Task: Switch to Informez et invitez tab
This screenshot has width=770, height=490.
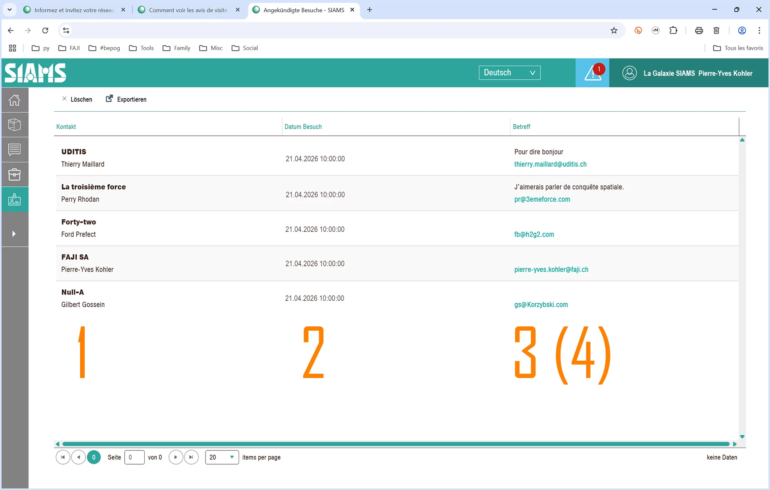Action: 74,10
